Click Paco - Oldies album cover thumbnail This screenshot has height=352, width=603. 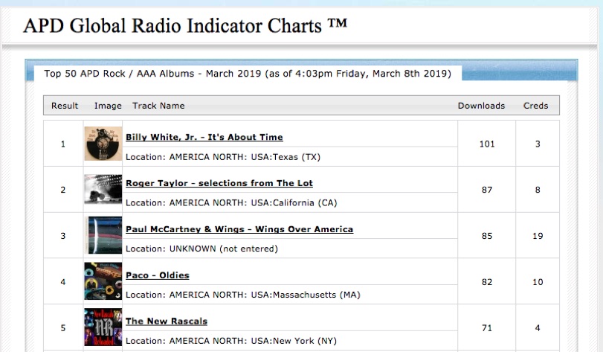point(103,281)
